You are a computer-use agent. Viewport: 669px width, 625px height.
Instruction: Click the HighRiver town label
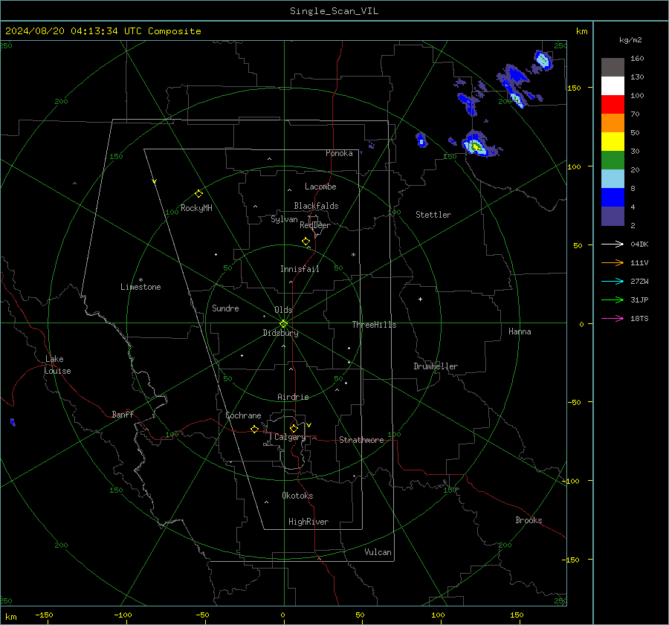click(308, 522)
